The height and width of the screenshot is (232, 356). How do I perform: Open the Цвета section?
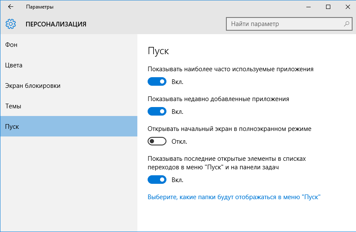tap(69, 65)
